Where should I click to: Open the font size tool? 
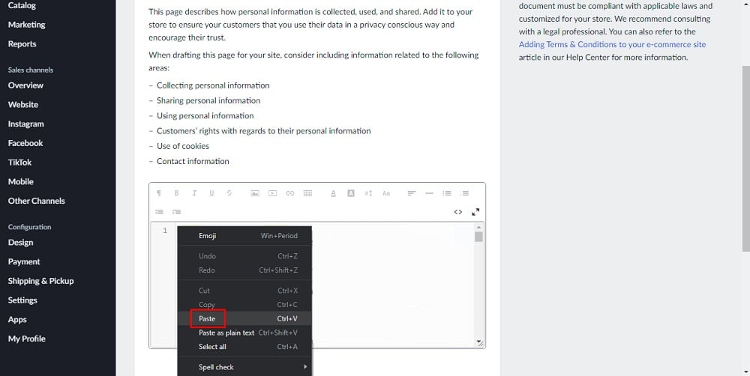[x=368, y=193]
